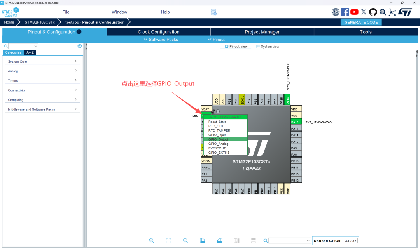This screenshot has width=420, height=250.
Task: Click the GENERATE CODE button
Action: pyautogui.click(x=361, y=22)
